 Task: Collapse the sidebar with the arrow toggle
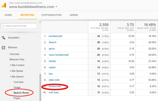40,22
